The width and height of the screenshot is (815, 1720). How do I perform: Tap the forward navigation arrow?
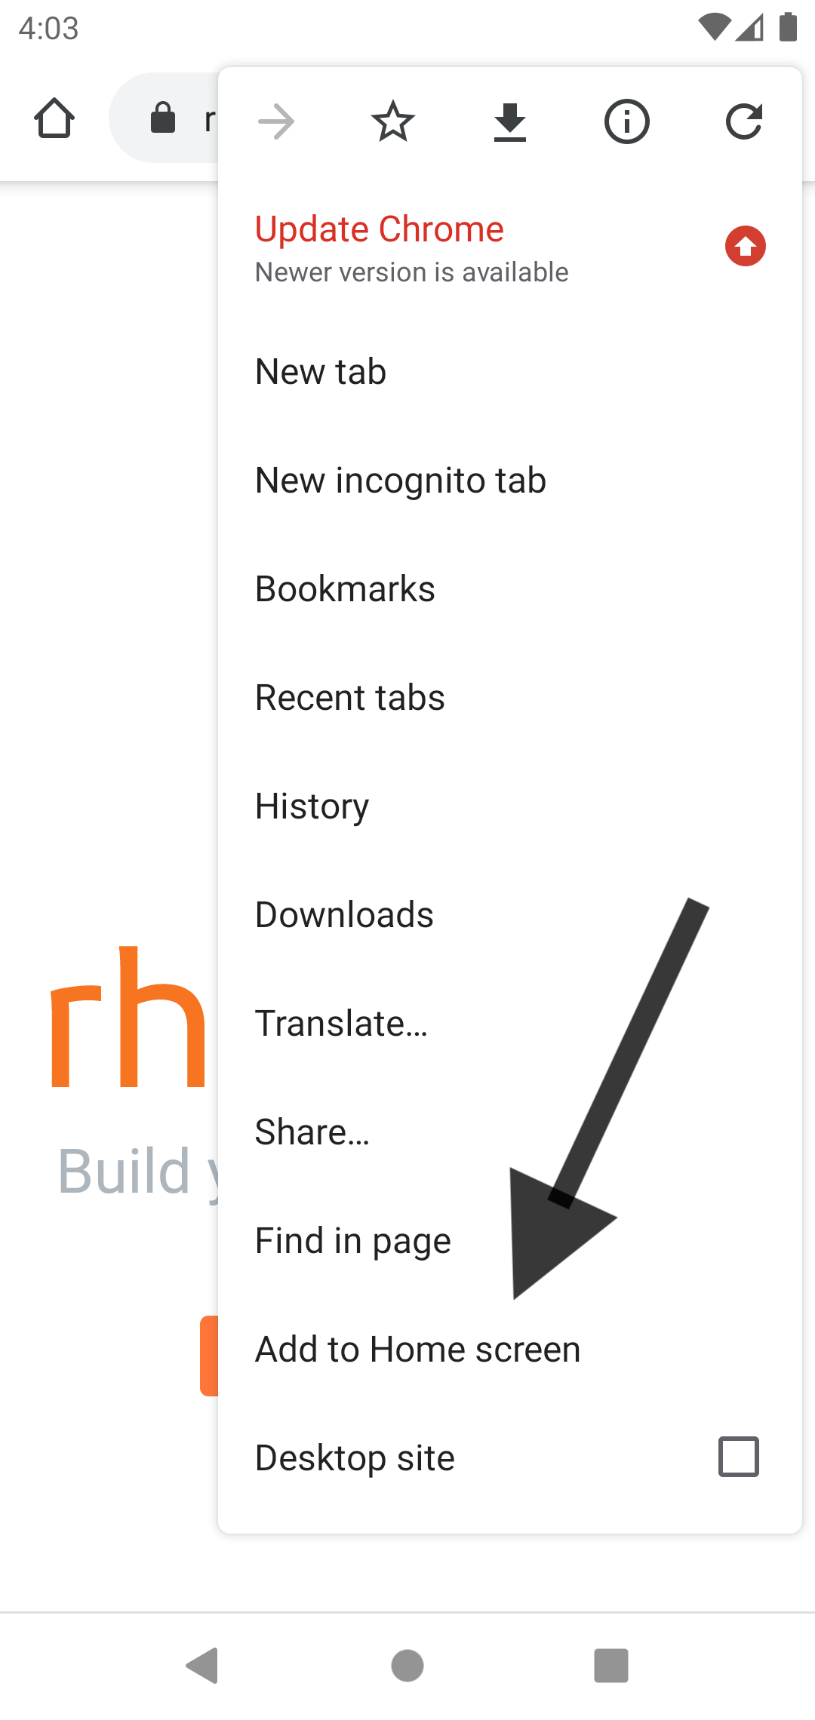tap(276, 121)
